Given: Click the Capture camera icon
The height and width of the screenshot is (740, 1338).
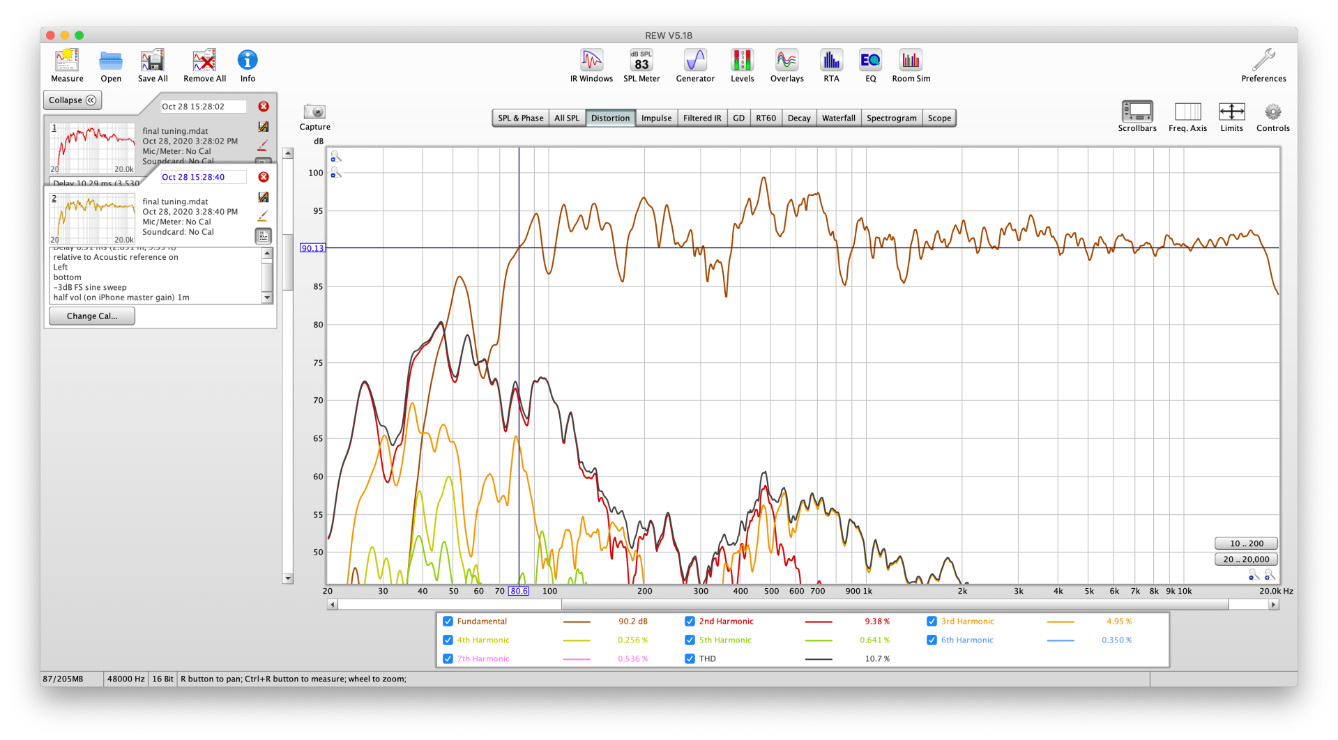Looking at the screenshot, I should [314, 112].
